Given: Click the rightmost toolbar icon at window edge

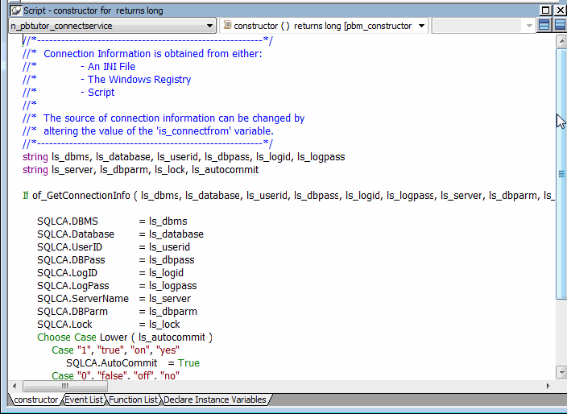Looking at the screenshot, I should click(x=560, y=26).
